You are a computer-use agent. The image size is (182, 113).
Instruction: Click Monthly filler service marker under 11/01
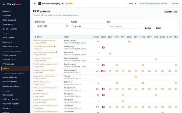tap(176, 83)
